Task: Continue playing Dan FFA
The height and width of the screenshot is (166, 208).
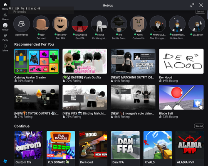Action: click(125, 145)
